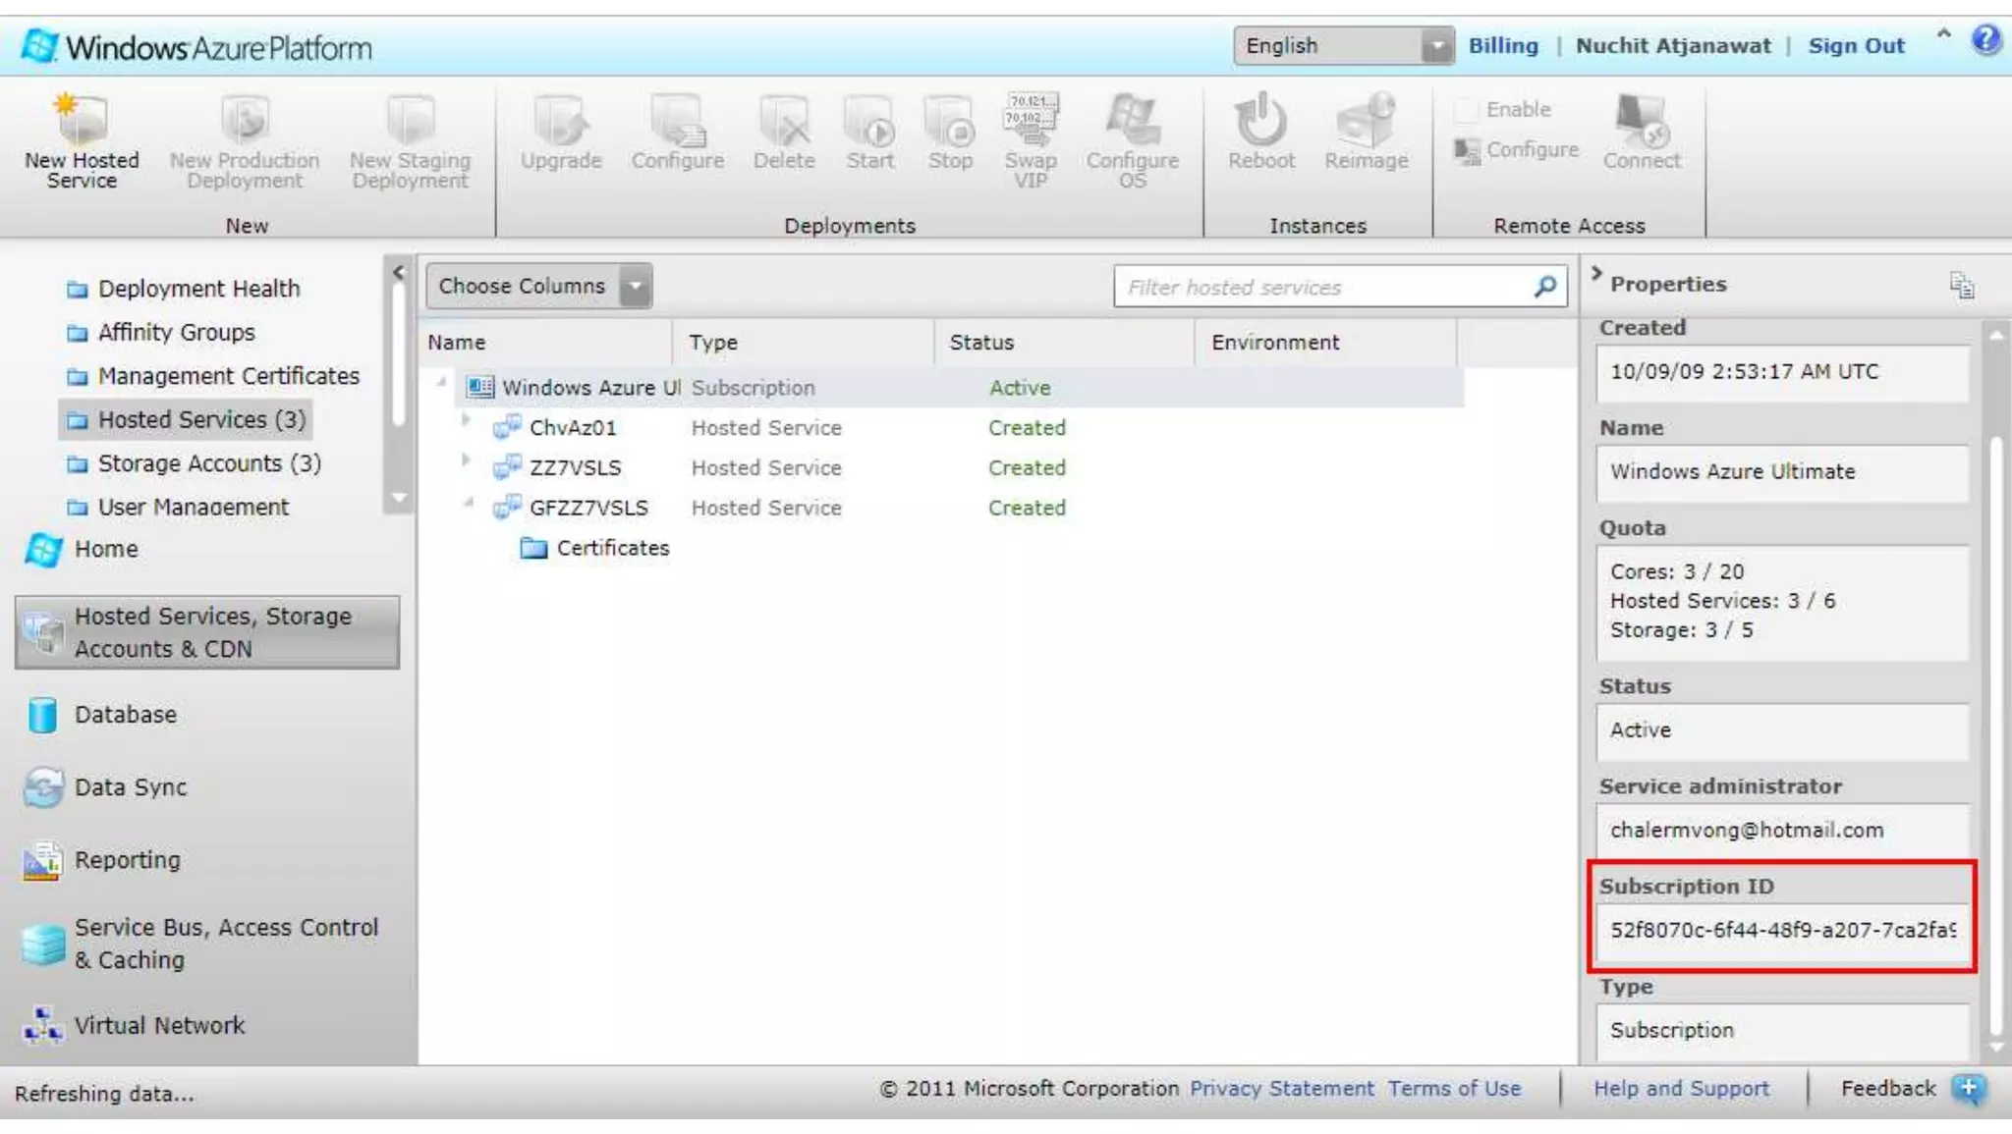2012x1134 pixels.
Task: Collapse the left navigation pane arrow
Action: pyautogui.click(x=398, y=273)
